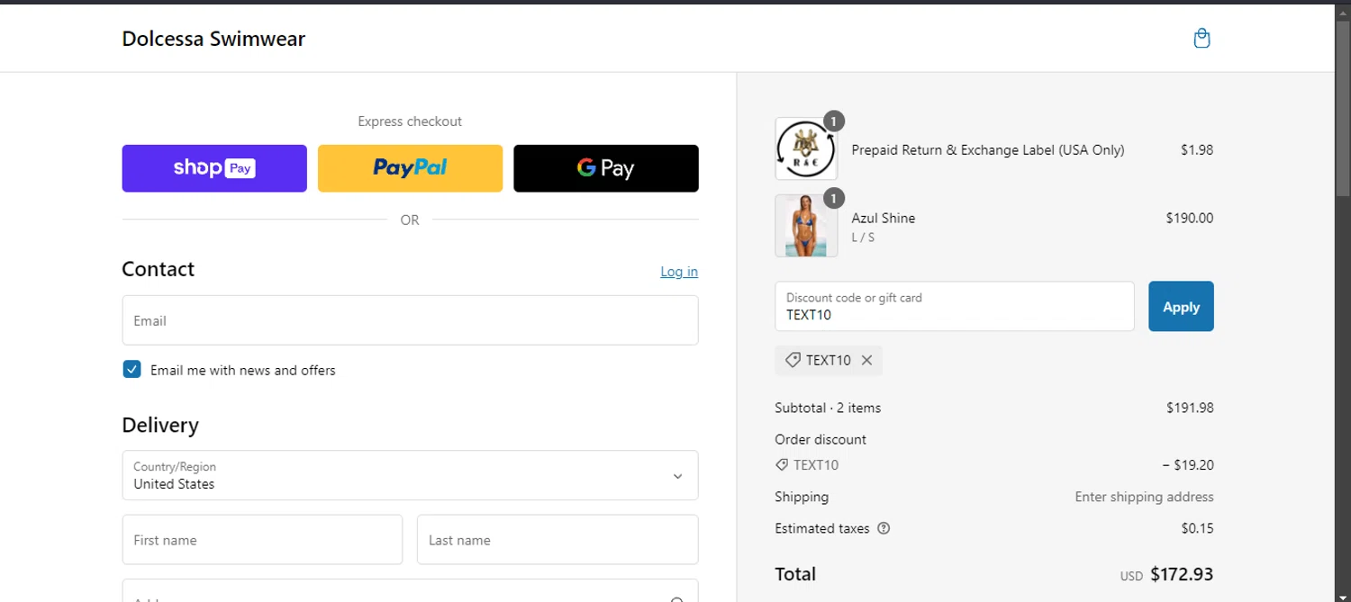The width and height of the screenshot is (1351, 602).
Task: Click the $191.98 subtotal value
Action: 1190,408
